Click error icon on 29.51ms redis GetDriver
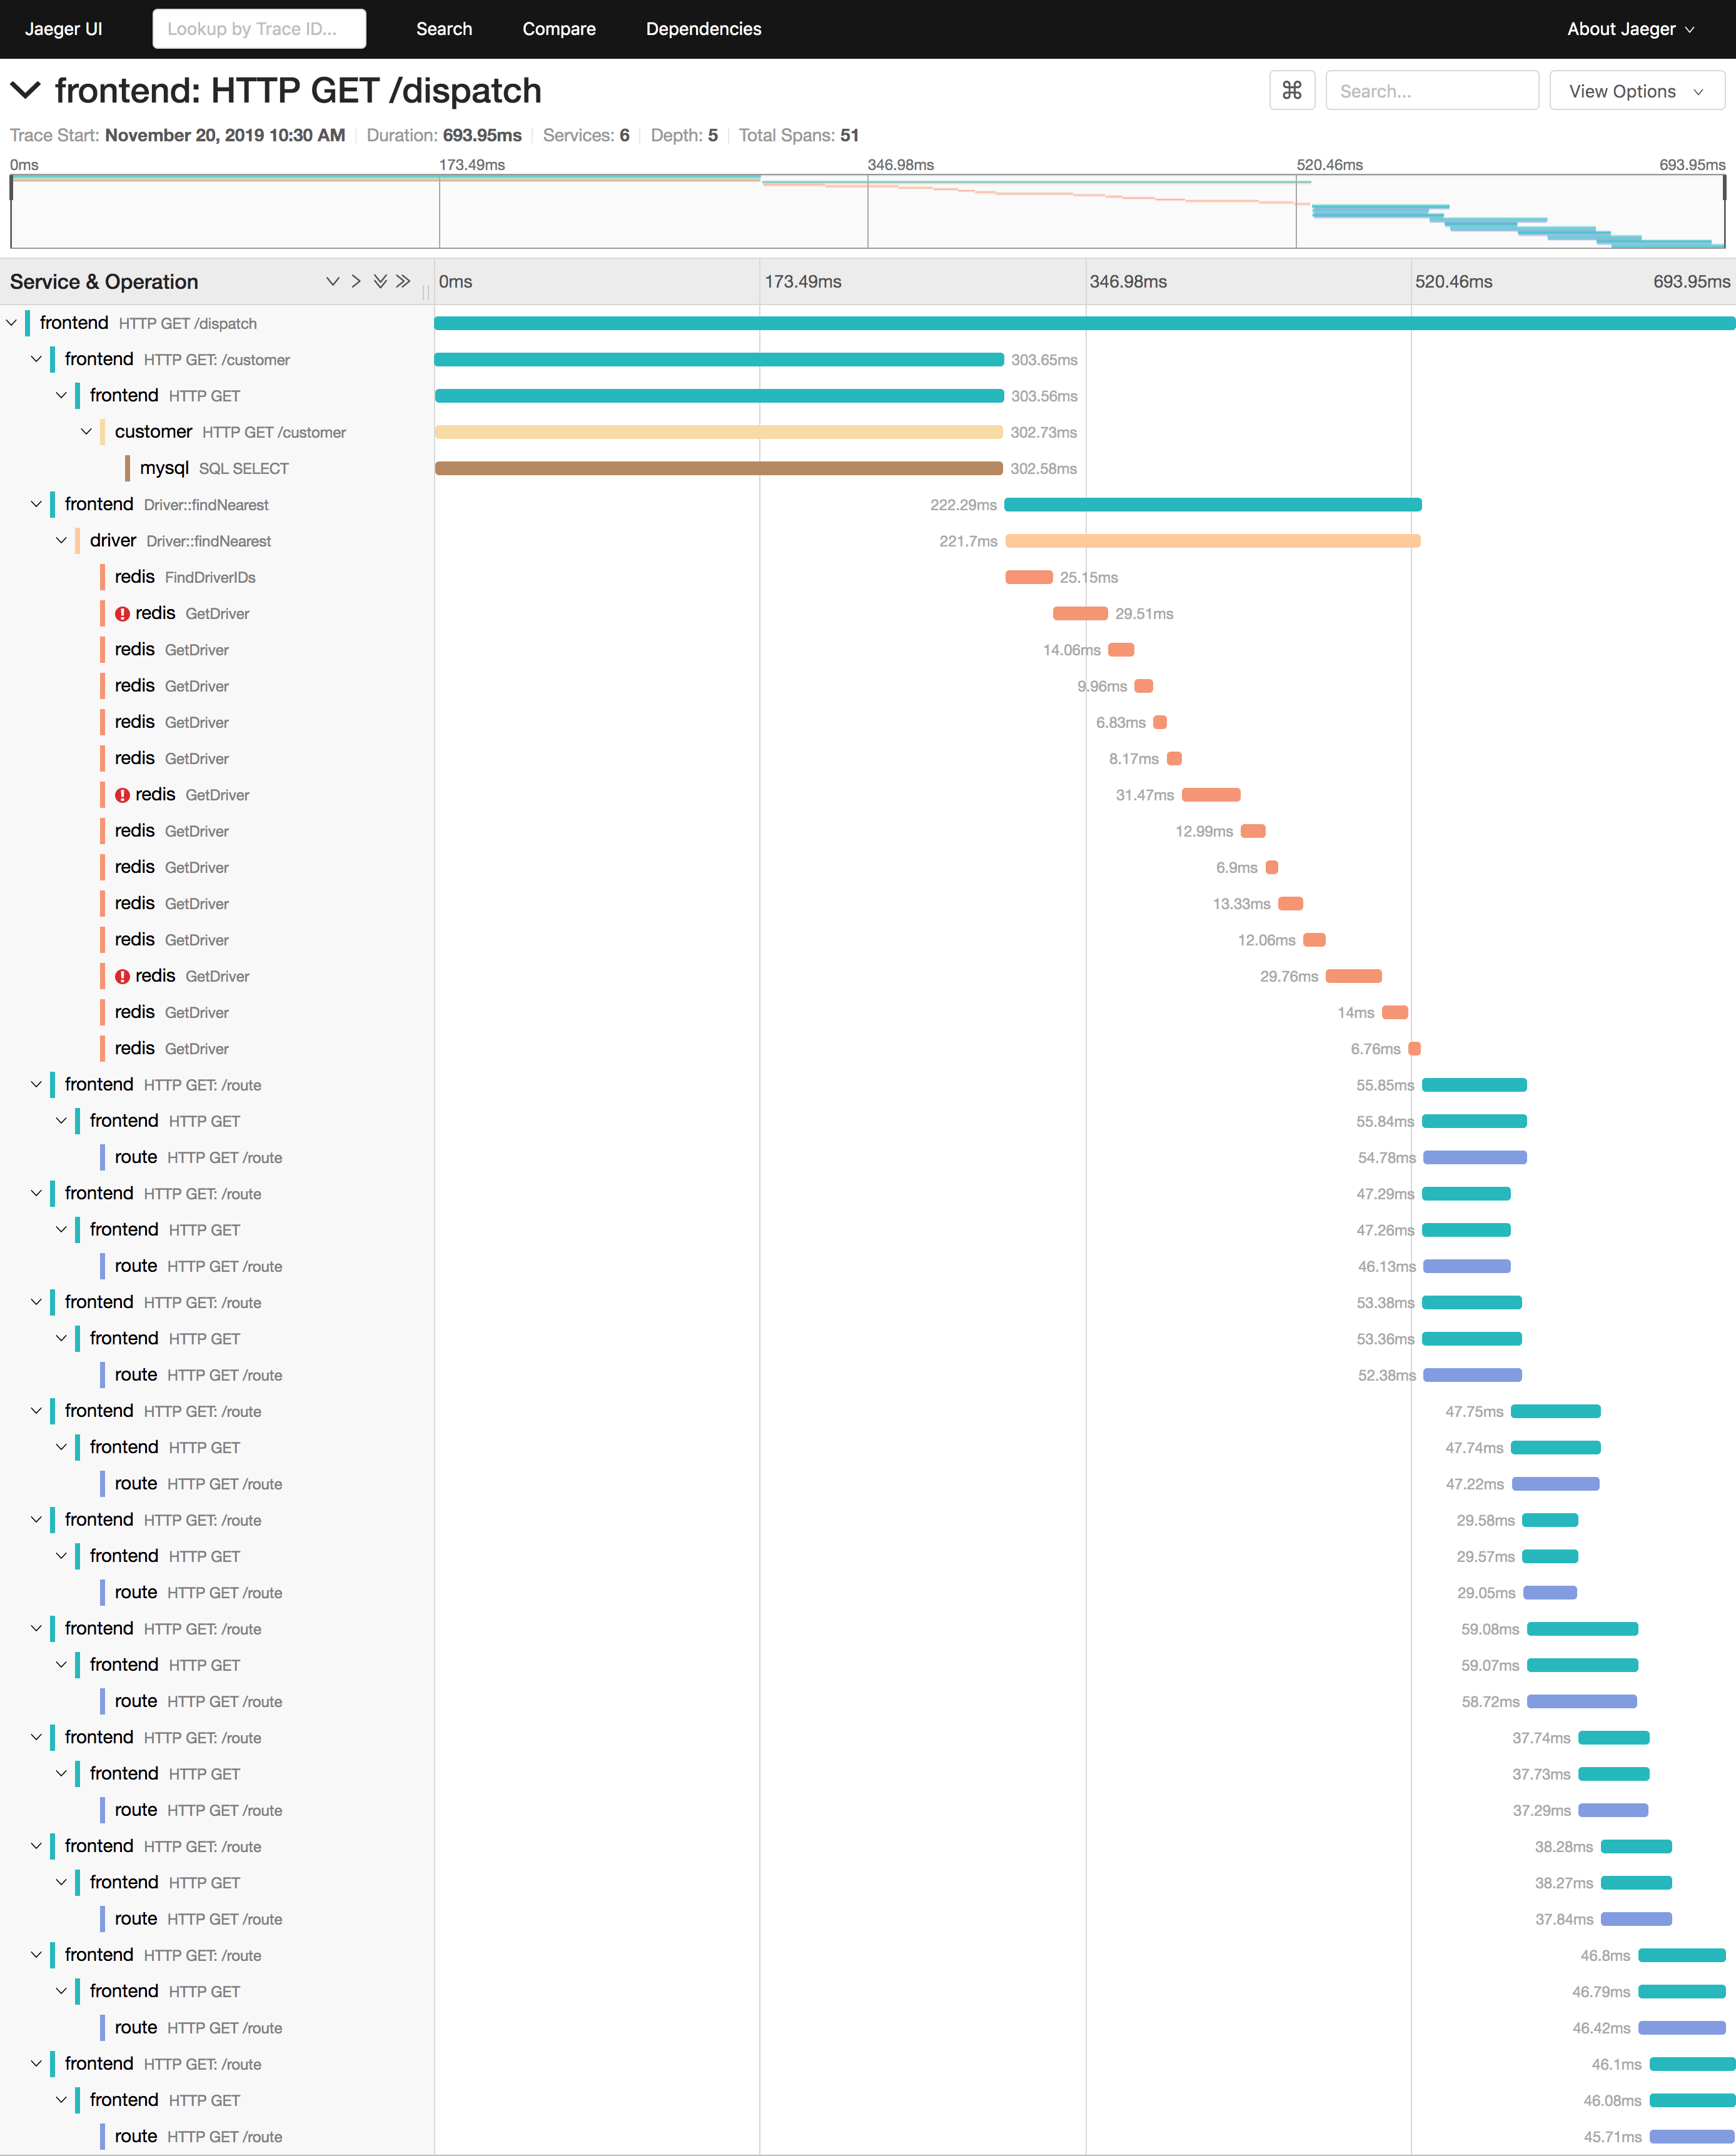This screenshot has height=2156, width=1736. 122,614
